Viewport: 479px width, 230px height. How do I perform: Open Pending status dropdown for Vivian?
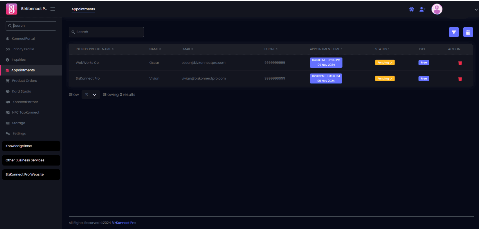point(385,79)
